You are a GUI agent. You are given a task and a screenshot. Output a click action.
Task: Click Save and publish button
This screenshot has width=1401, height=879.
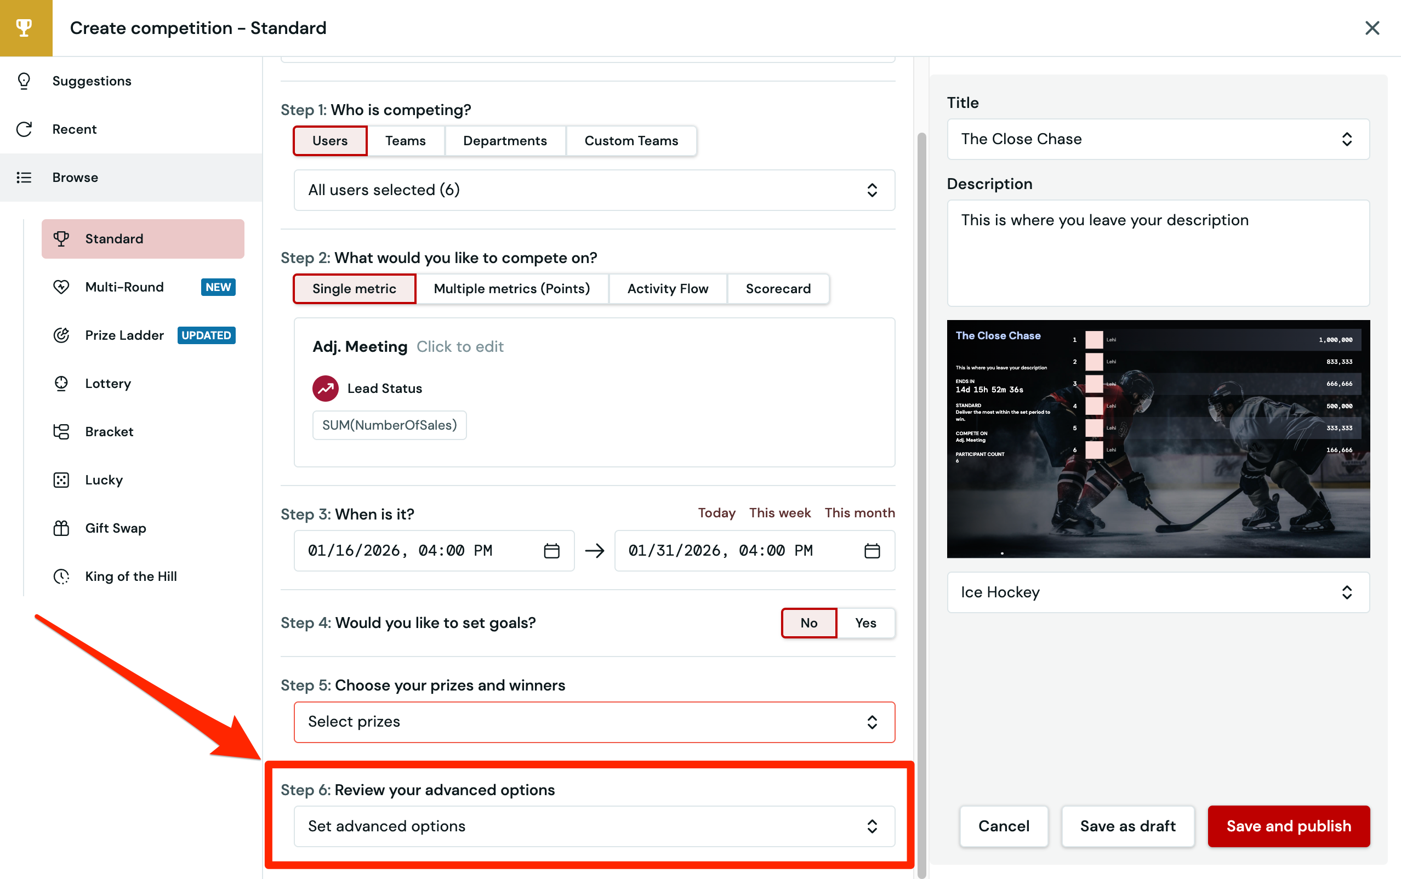1288,826
